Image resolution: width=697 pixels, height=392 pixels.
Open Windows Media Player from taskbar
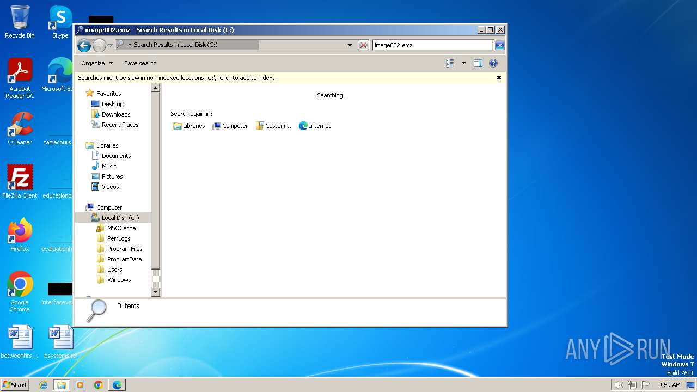pyautogui.click(x=80, y=385)
